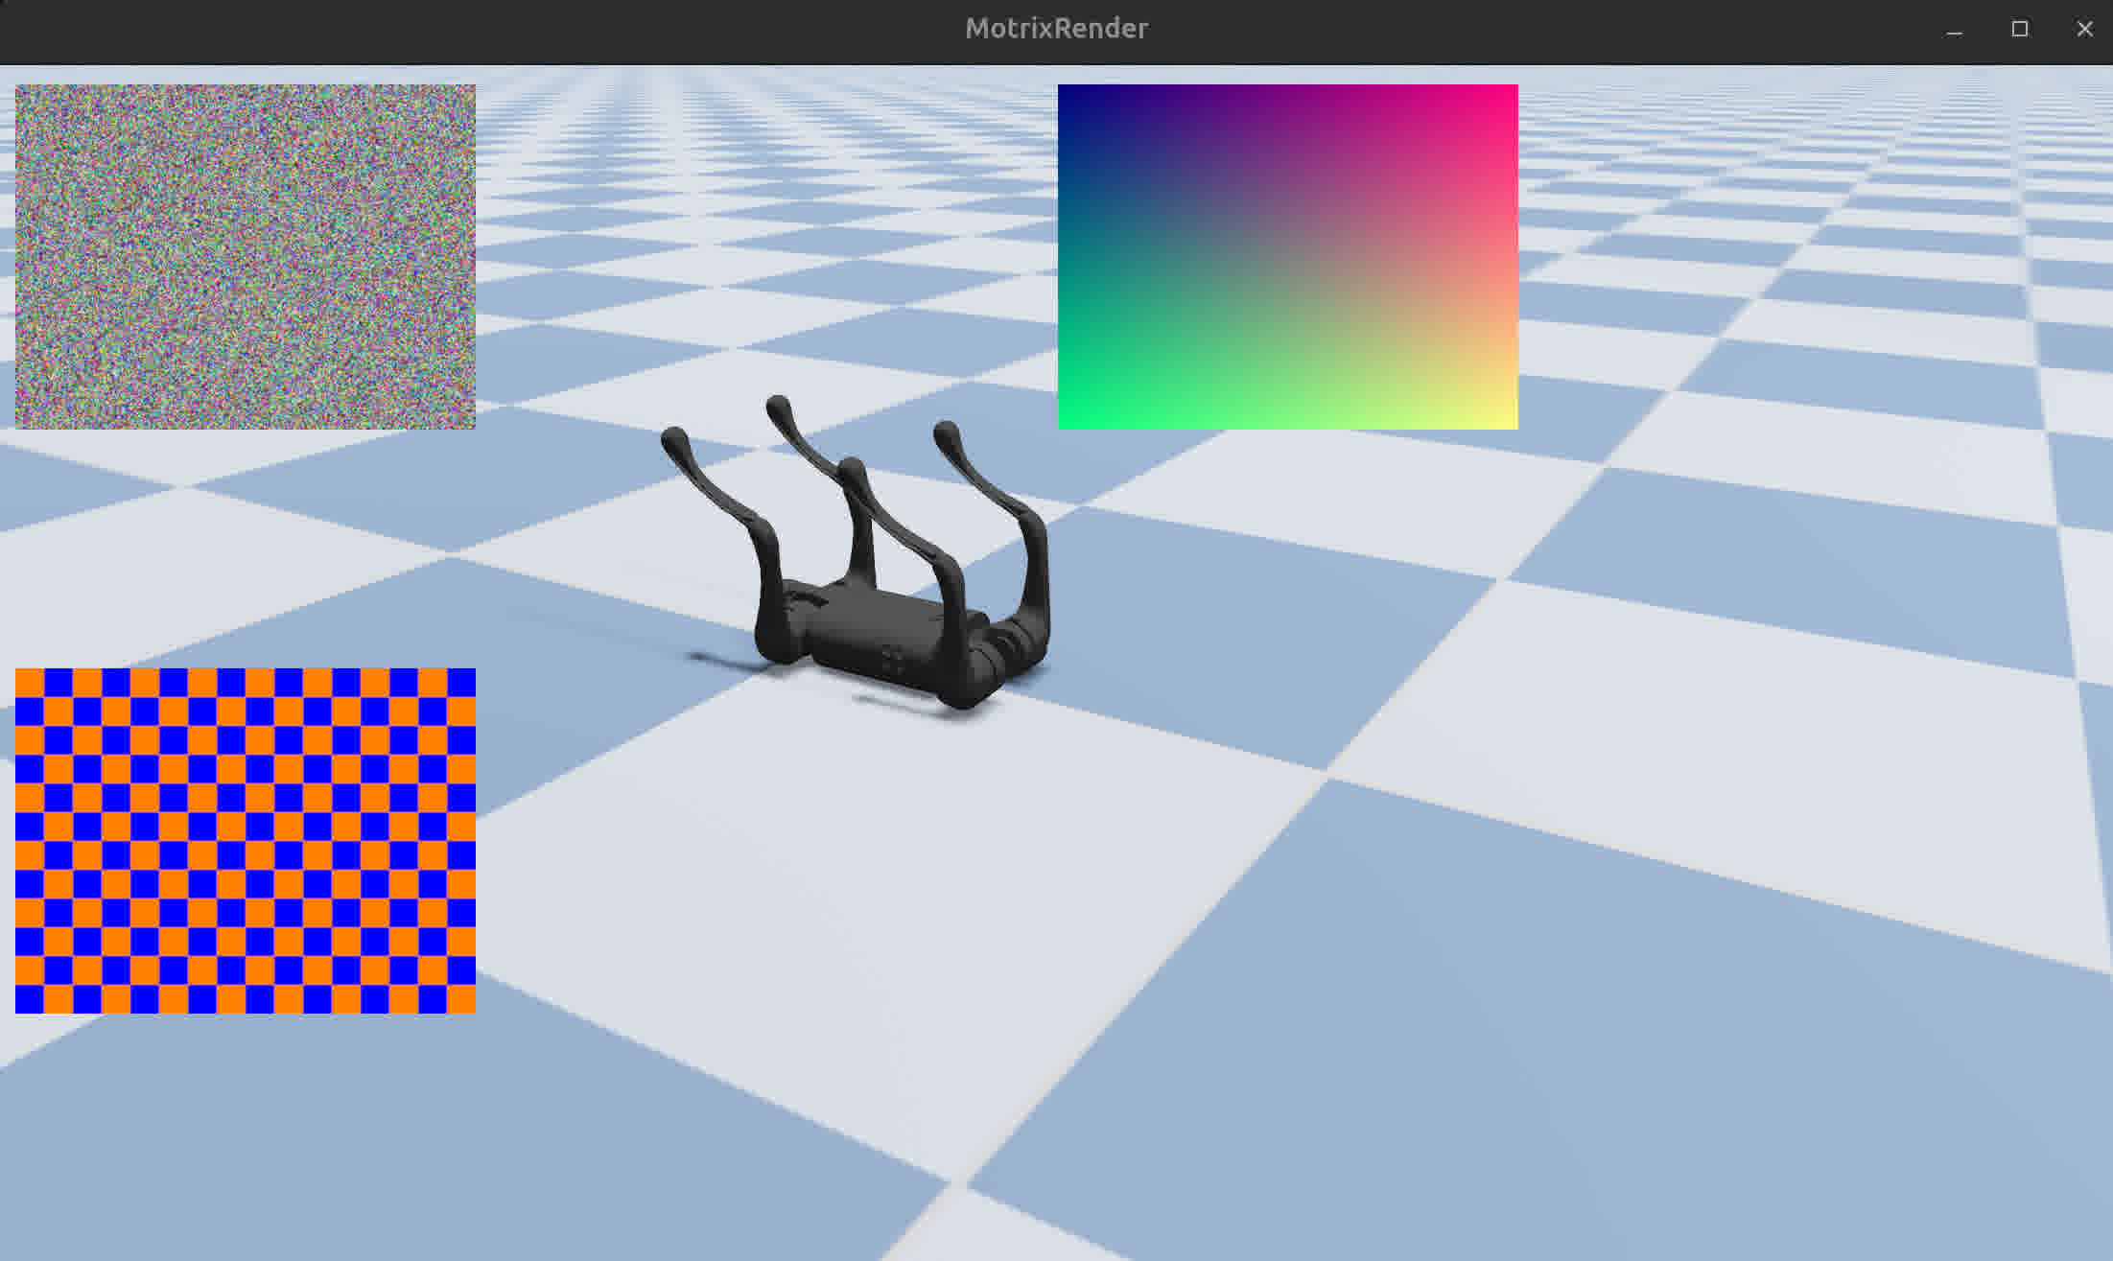Screen dimensions: 2113x1261
Task: Click the MotrixRender title text
Action: coord(1056,29)
